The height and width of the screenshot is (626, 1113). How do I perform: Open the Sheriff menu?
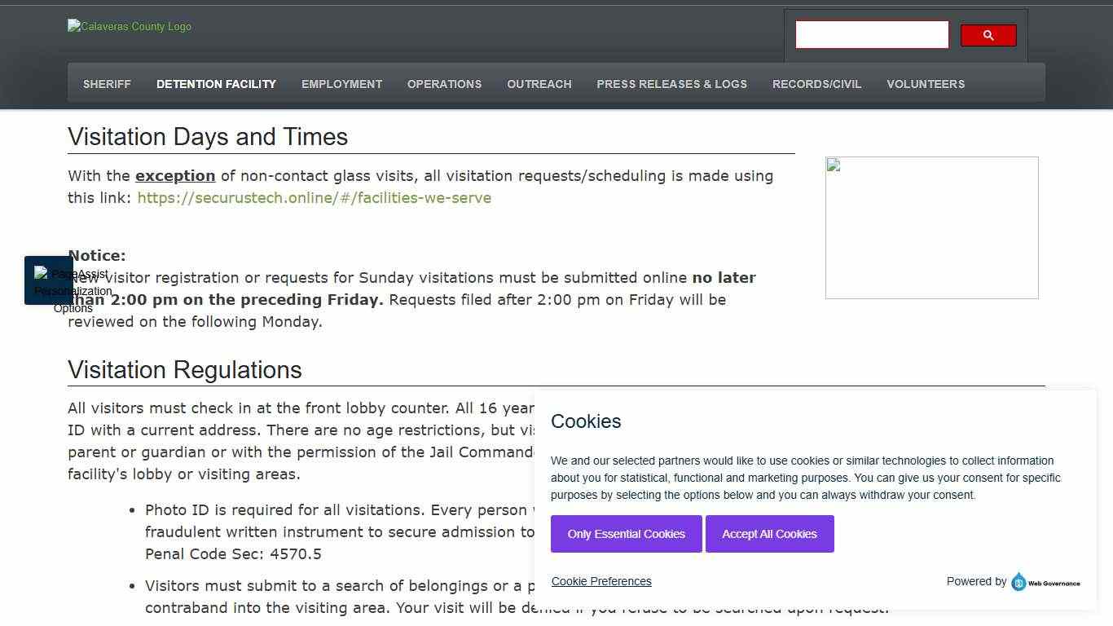[x=107, y=84]
